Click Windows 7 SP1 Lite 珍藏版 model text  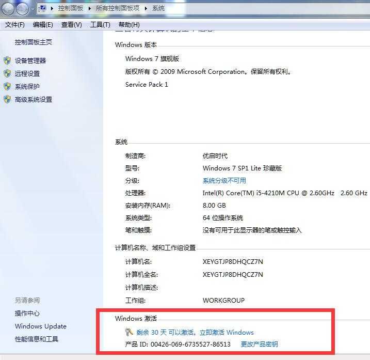tap(242, 168)
